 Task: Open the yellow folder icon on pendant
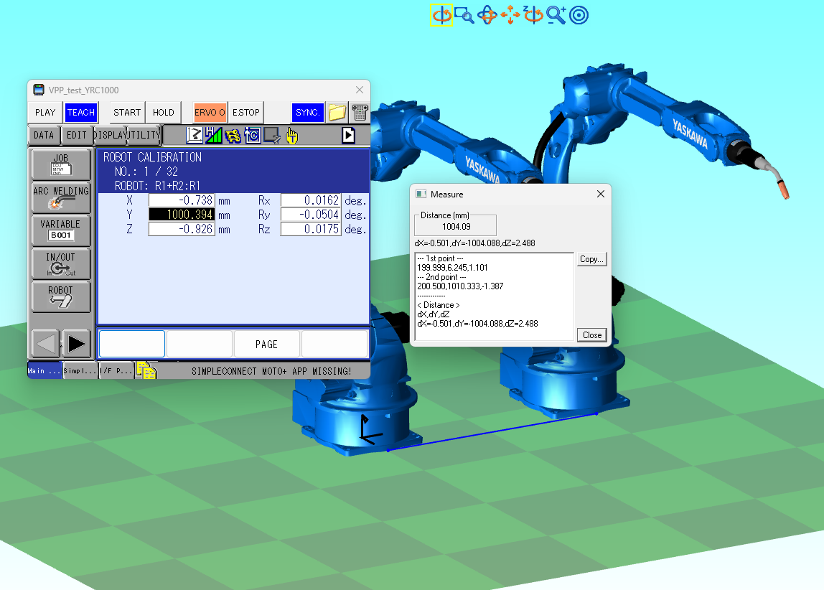pos(337,112)
